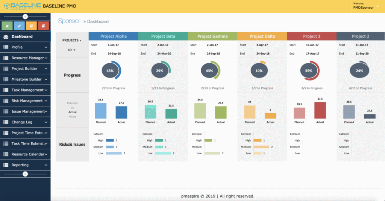
Task: Click the orange book shortcut icon
Action: (x=31, y=26)
